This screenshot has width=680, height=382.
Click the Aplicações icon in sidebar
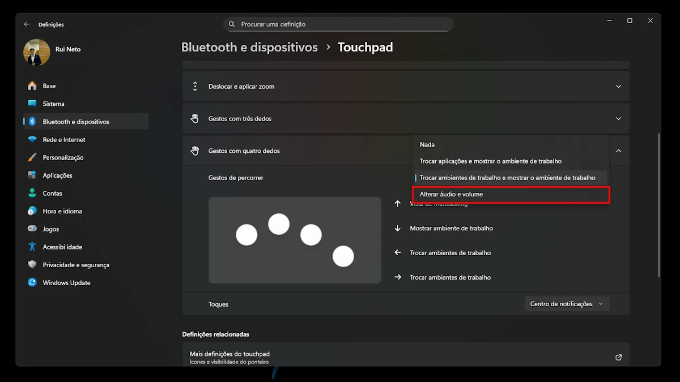[x=32, y=175]
